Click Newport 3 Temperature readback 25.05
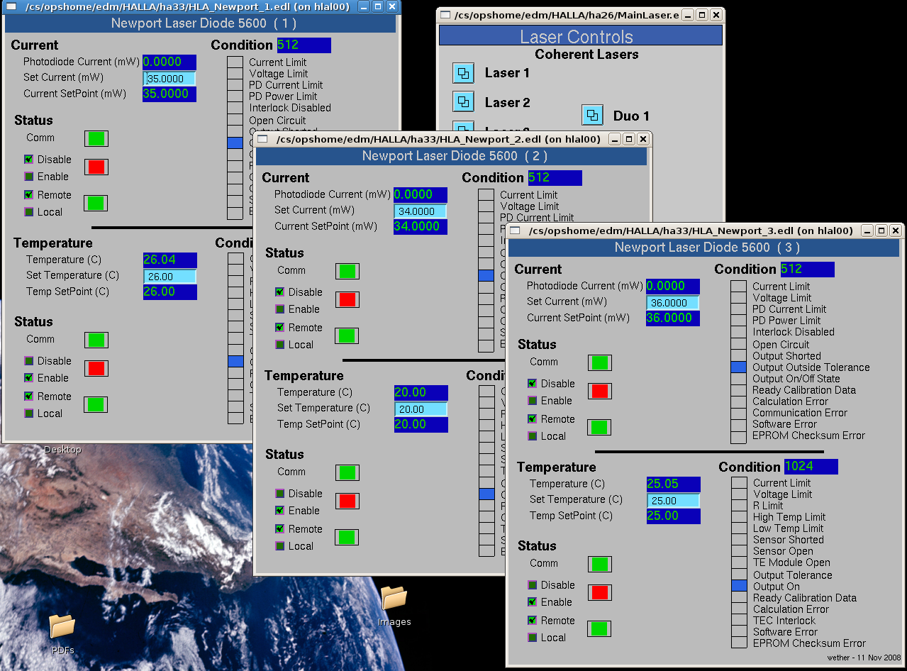The height and width of the screenshot is (671, 907). tap(673, 484)
